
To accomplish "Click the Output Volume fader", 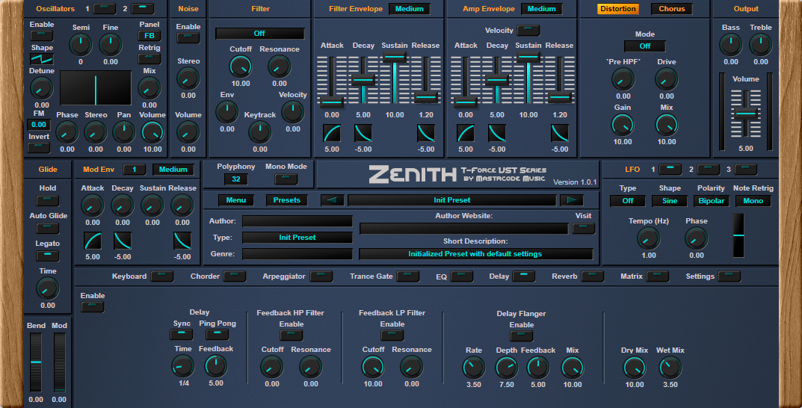I will pos(746,113).
